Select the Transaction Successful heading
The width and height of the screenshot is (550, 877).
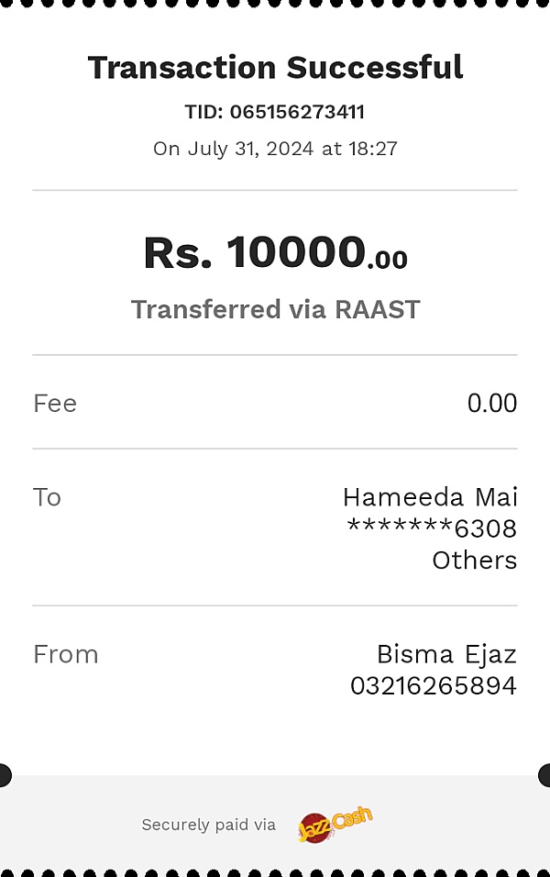point(276,68)
